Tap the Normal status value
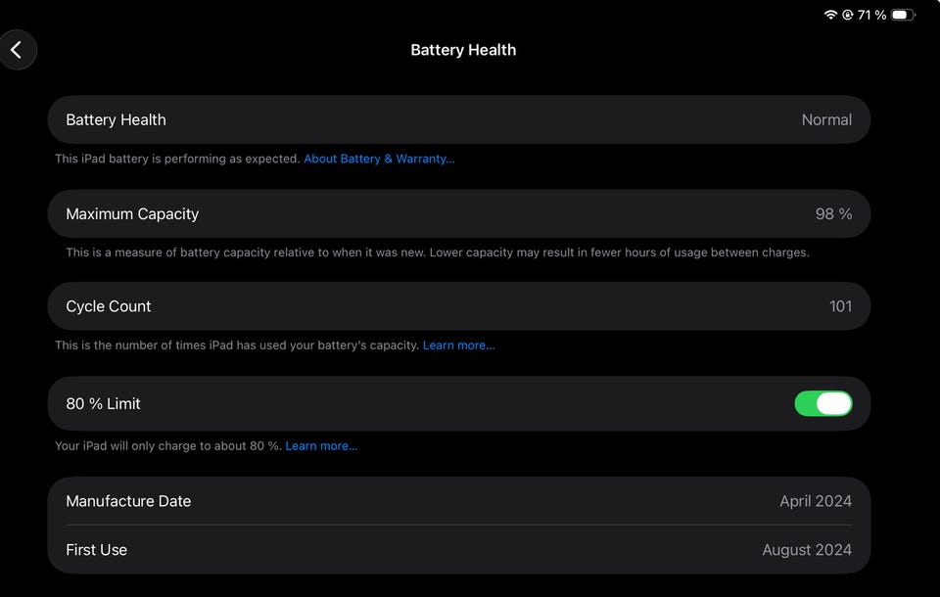 826,119
